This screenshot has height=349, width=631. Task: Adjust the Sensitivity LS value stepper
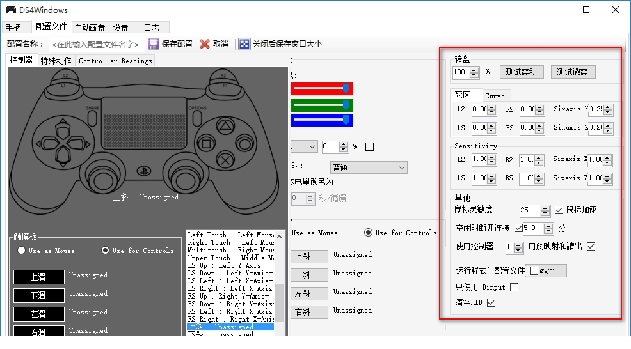491,178
